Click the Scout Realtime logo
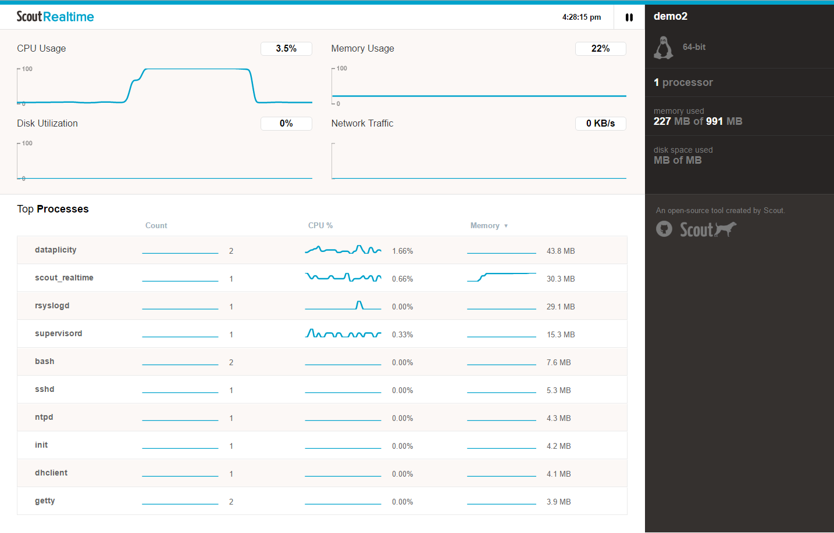Image resolution: width=834 pixels, height=533 pixels. pos(55,17)
